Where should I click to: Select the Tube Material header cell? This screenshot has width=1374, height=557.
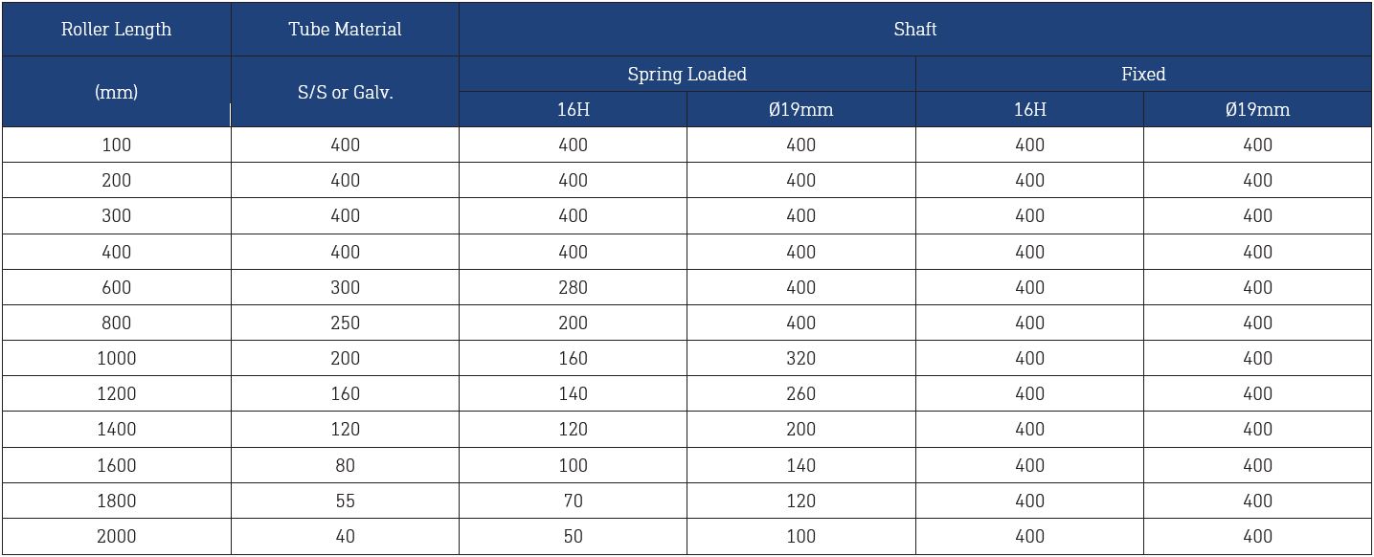click(345, 29)
